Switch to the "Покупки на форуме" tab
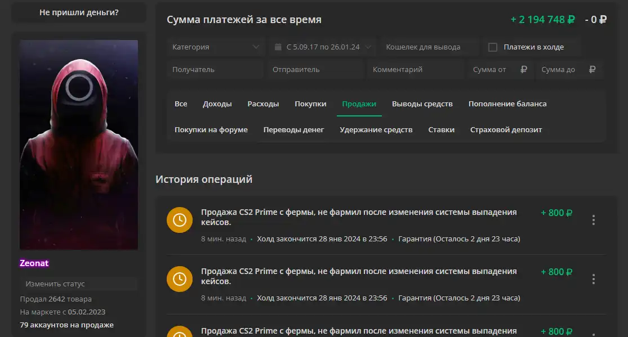 (211, 129)
